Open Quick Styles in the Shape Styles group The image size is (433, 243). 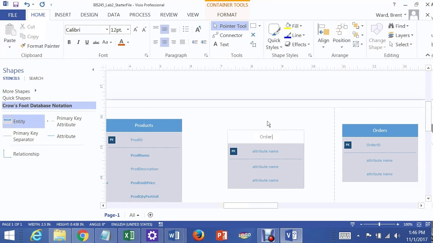(x=274, y=35)
